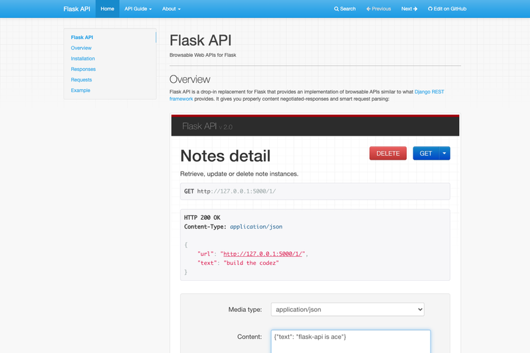
Task: Click the Overview section heading
Action: coord(189,79)
